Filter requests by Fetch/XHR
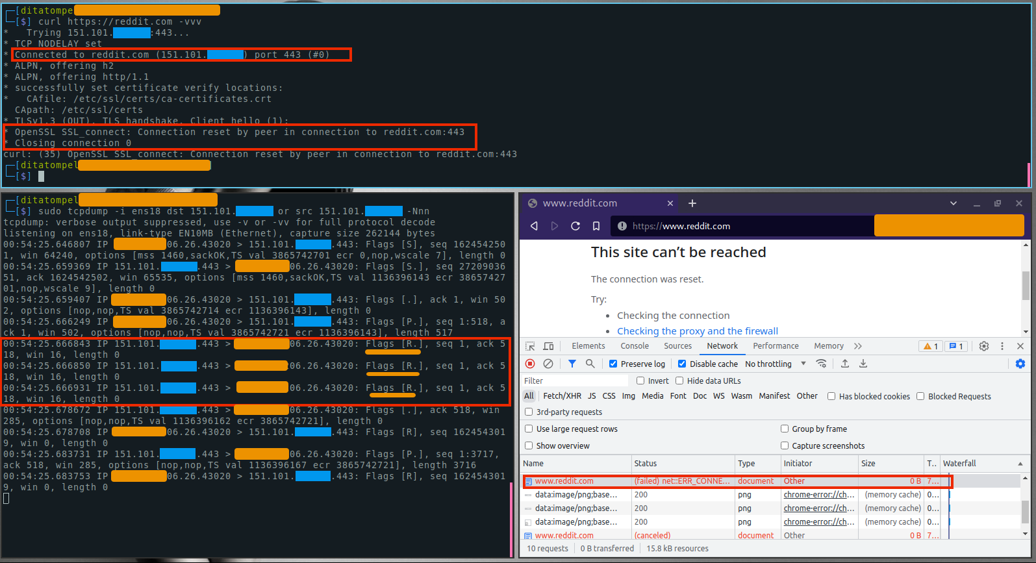Viewport: 1036px width, 563px height. (562, 396)
